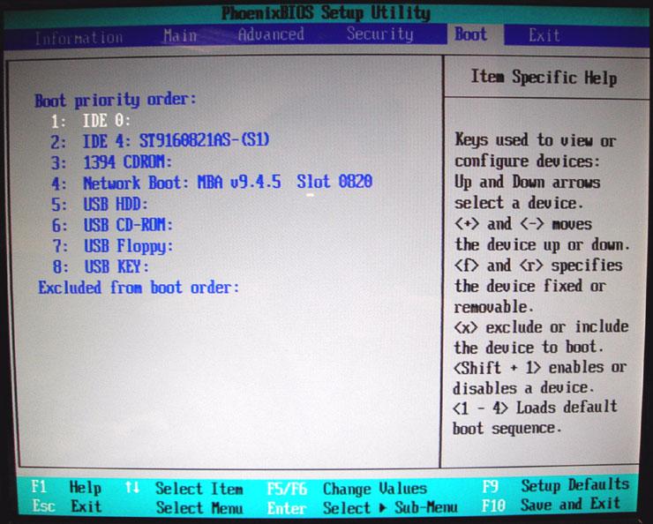Click Enter Select Sub-Menu hint
This screenshot has height=524, width=653.
362,508
